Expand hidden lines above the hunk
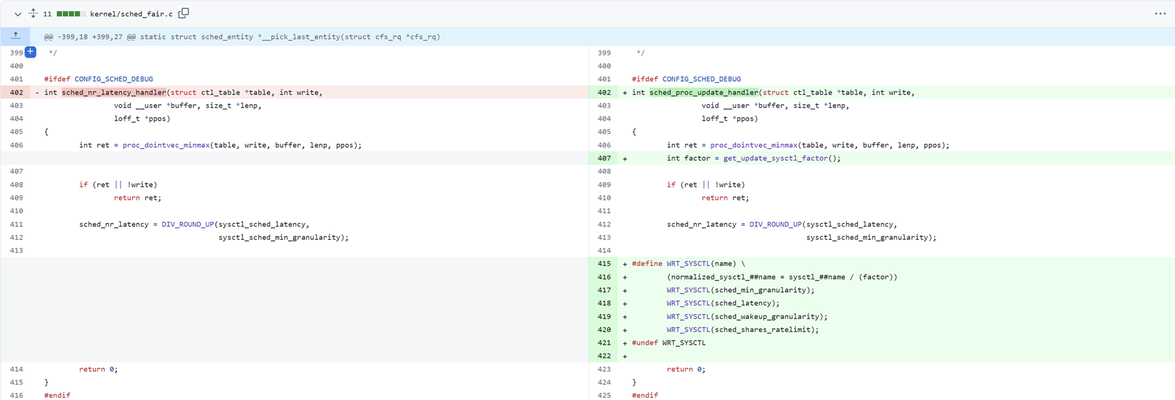 tap(15, 36)
